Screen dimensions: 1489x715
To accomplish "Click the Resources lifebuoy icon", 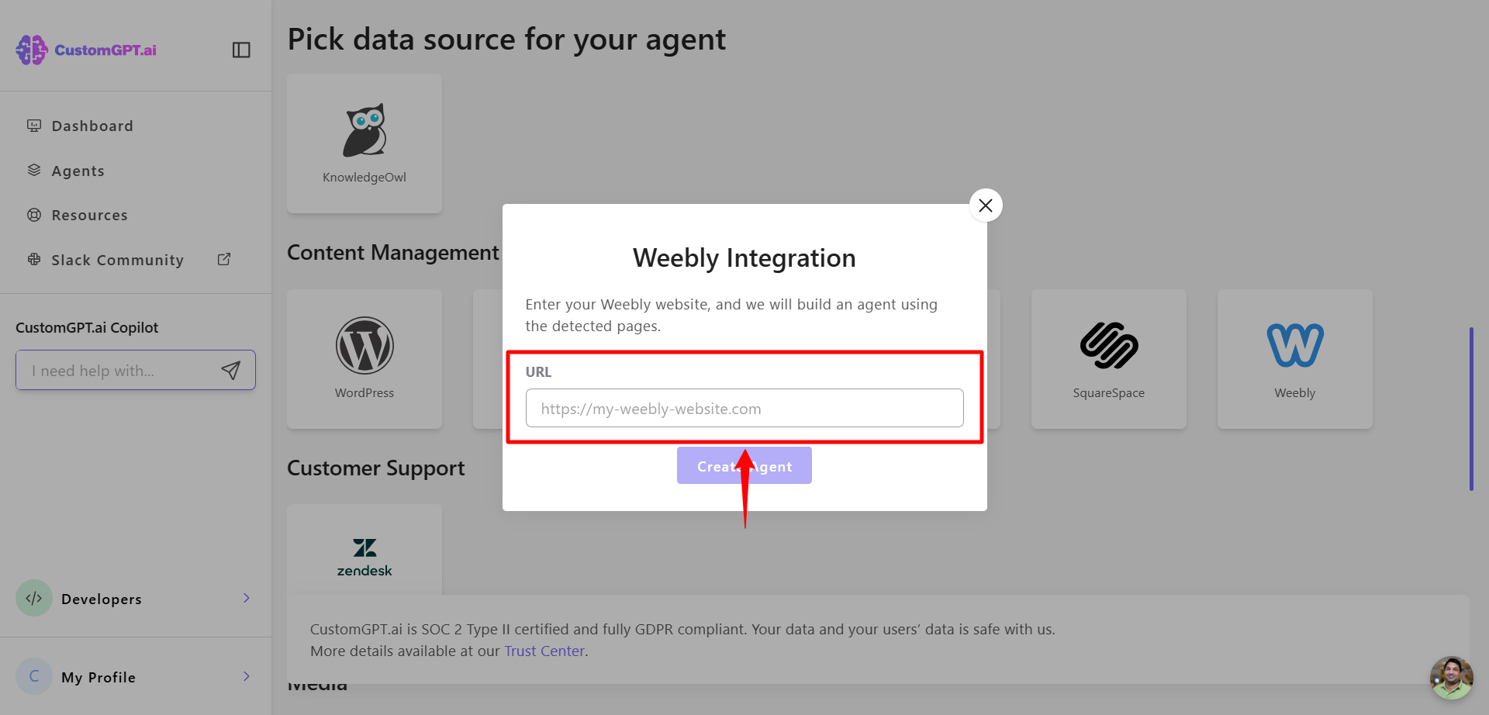I will [34, 215].
